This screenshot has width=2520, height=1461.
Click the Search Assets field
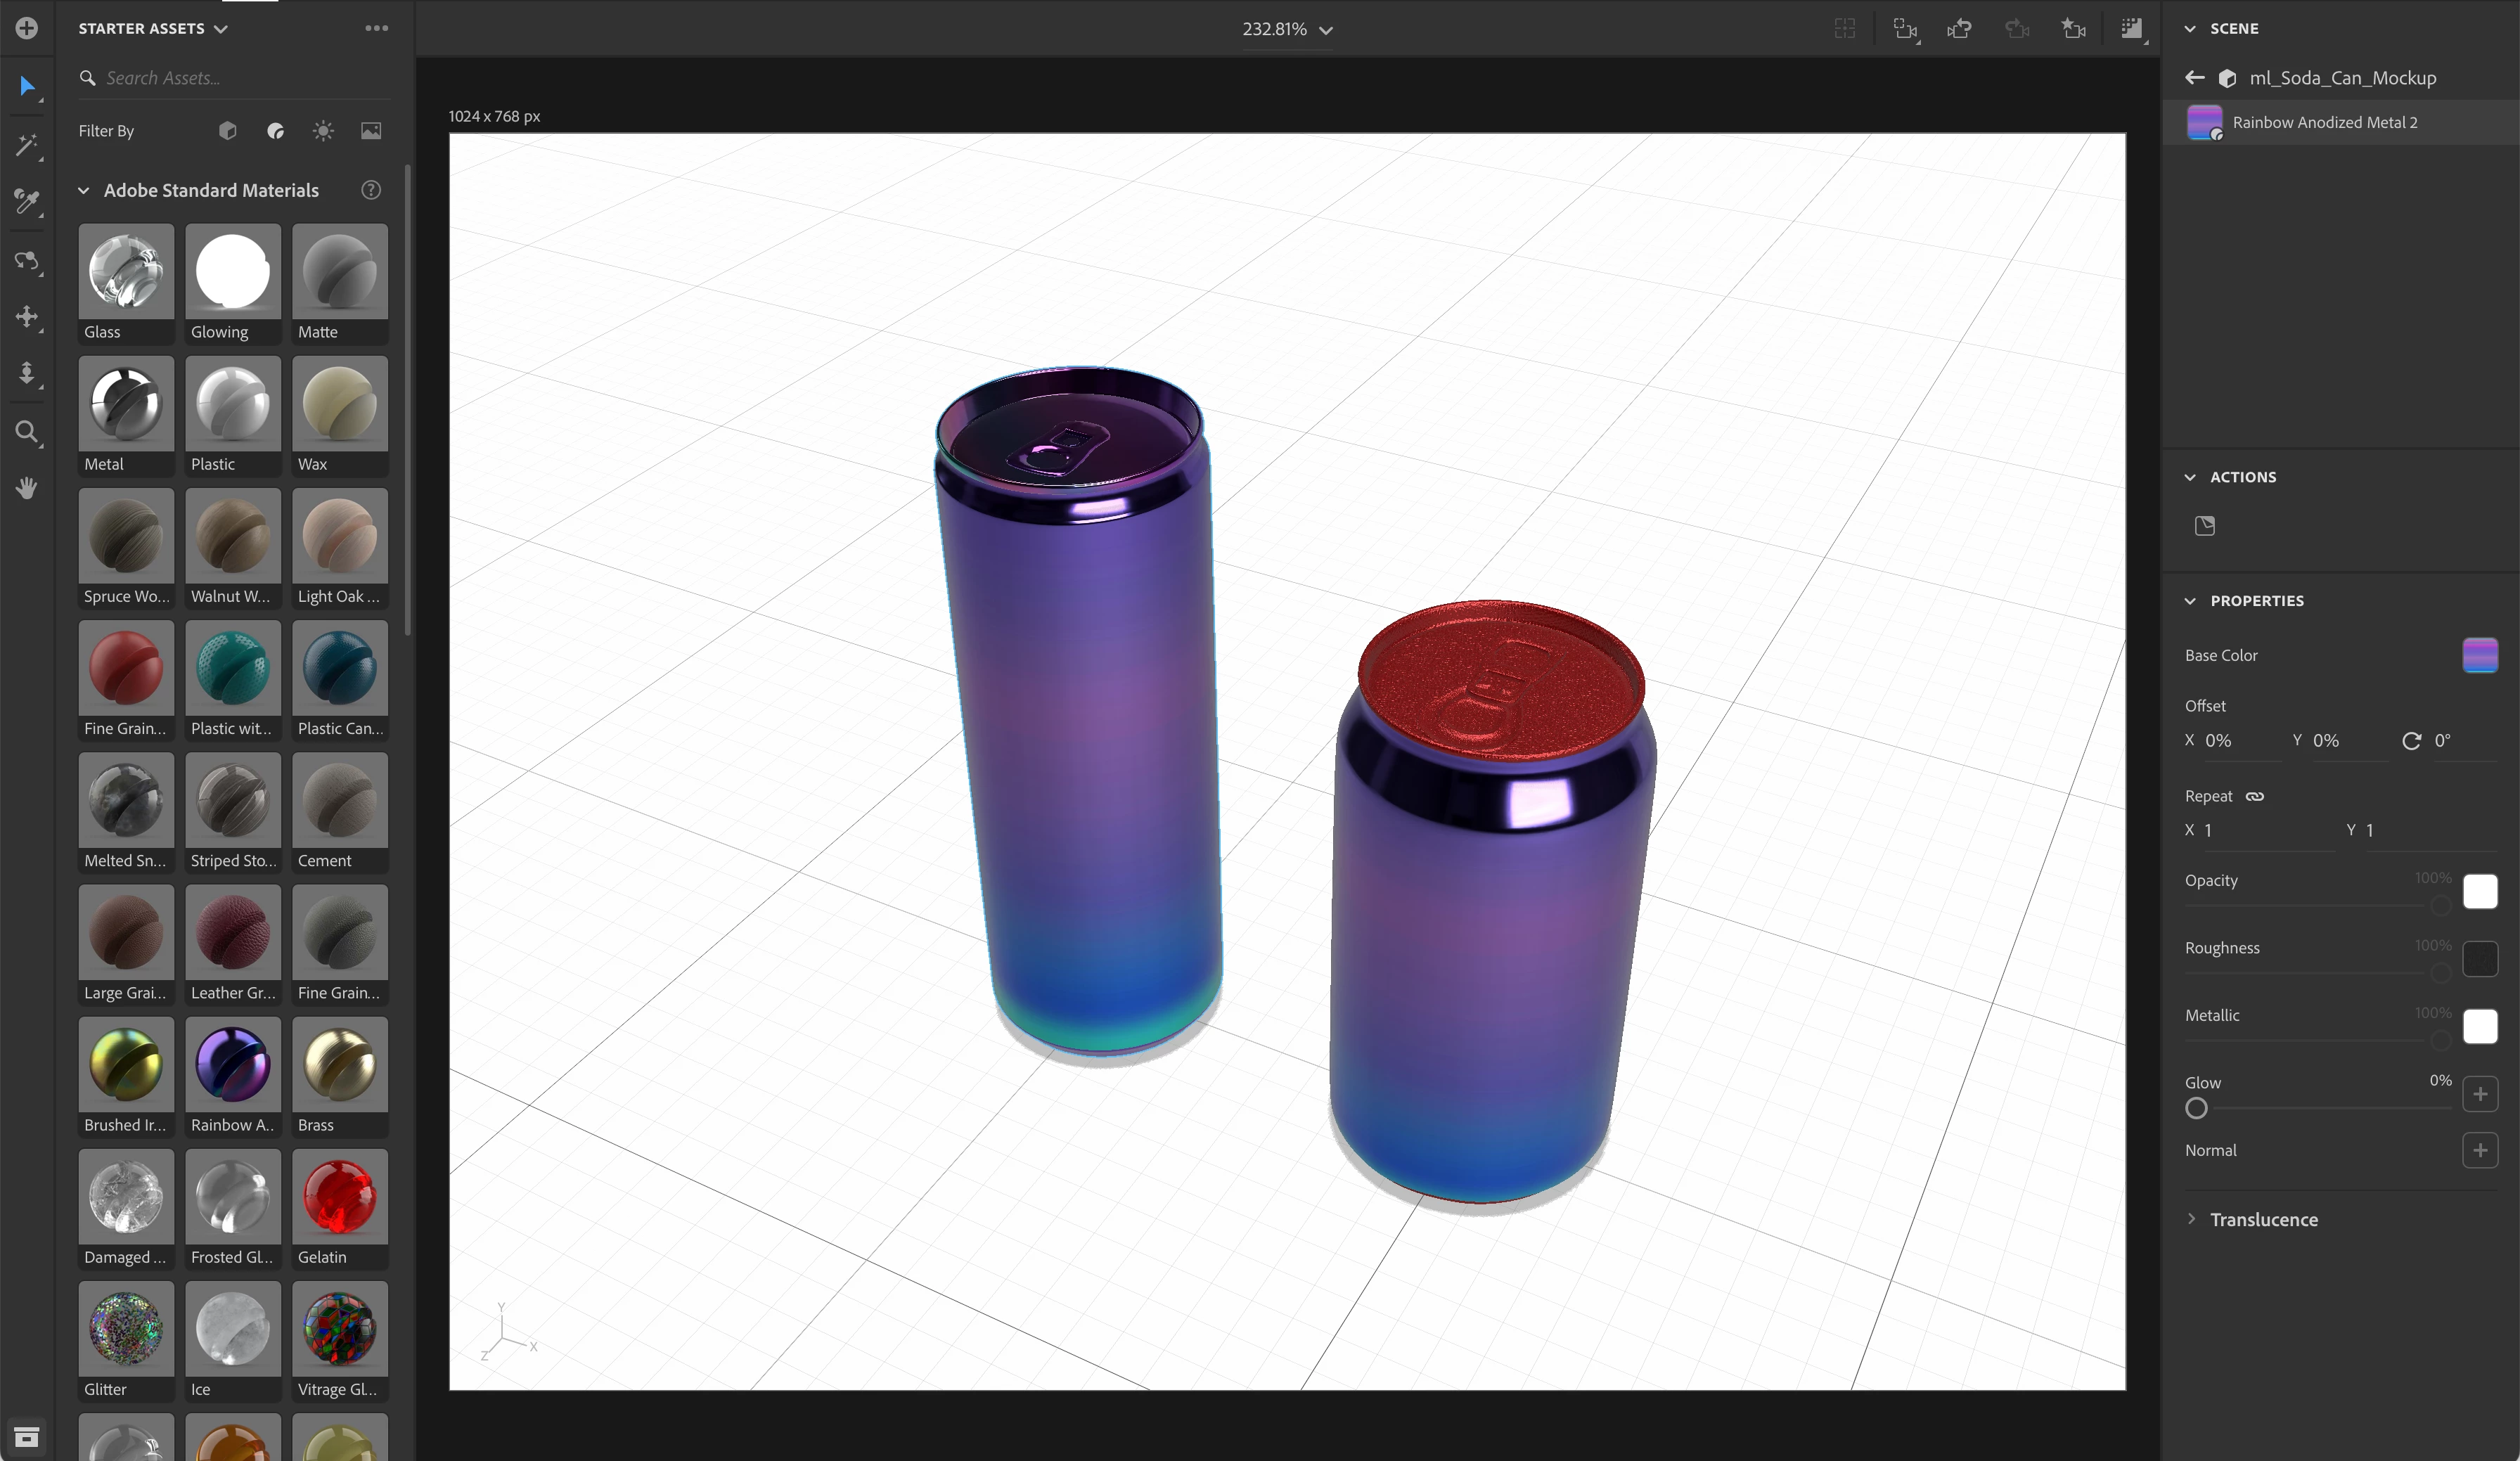click(240, 78)
